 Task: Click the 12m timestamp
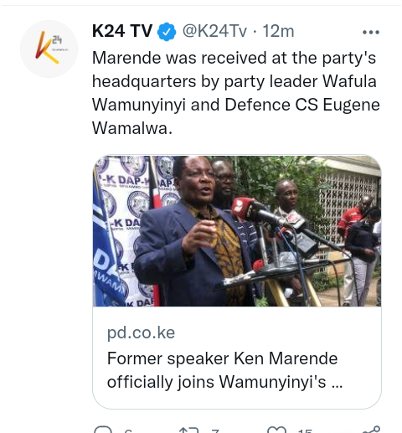click(x=278, y=31)
